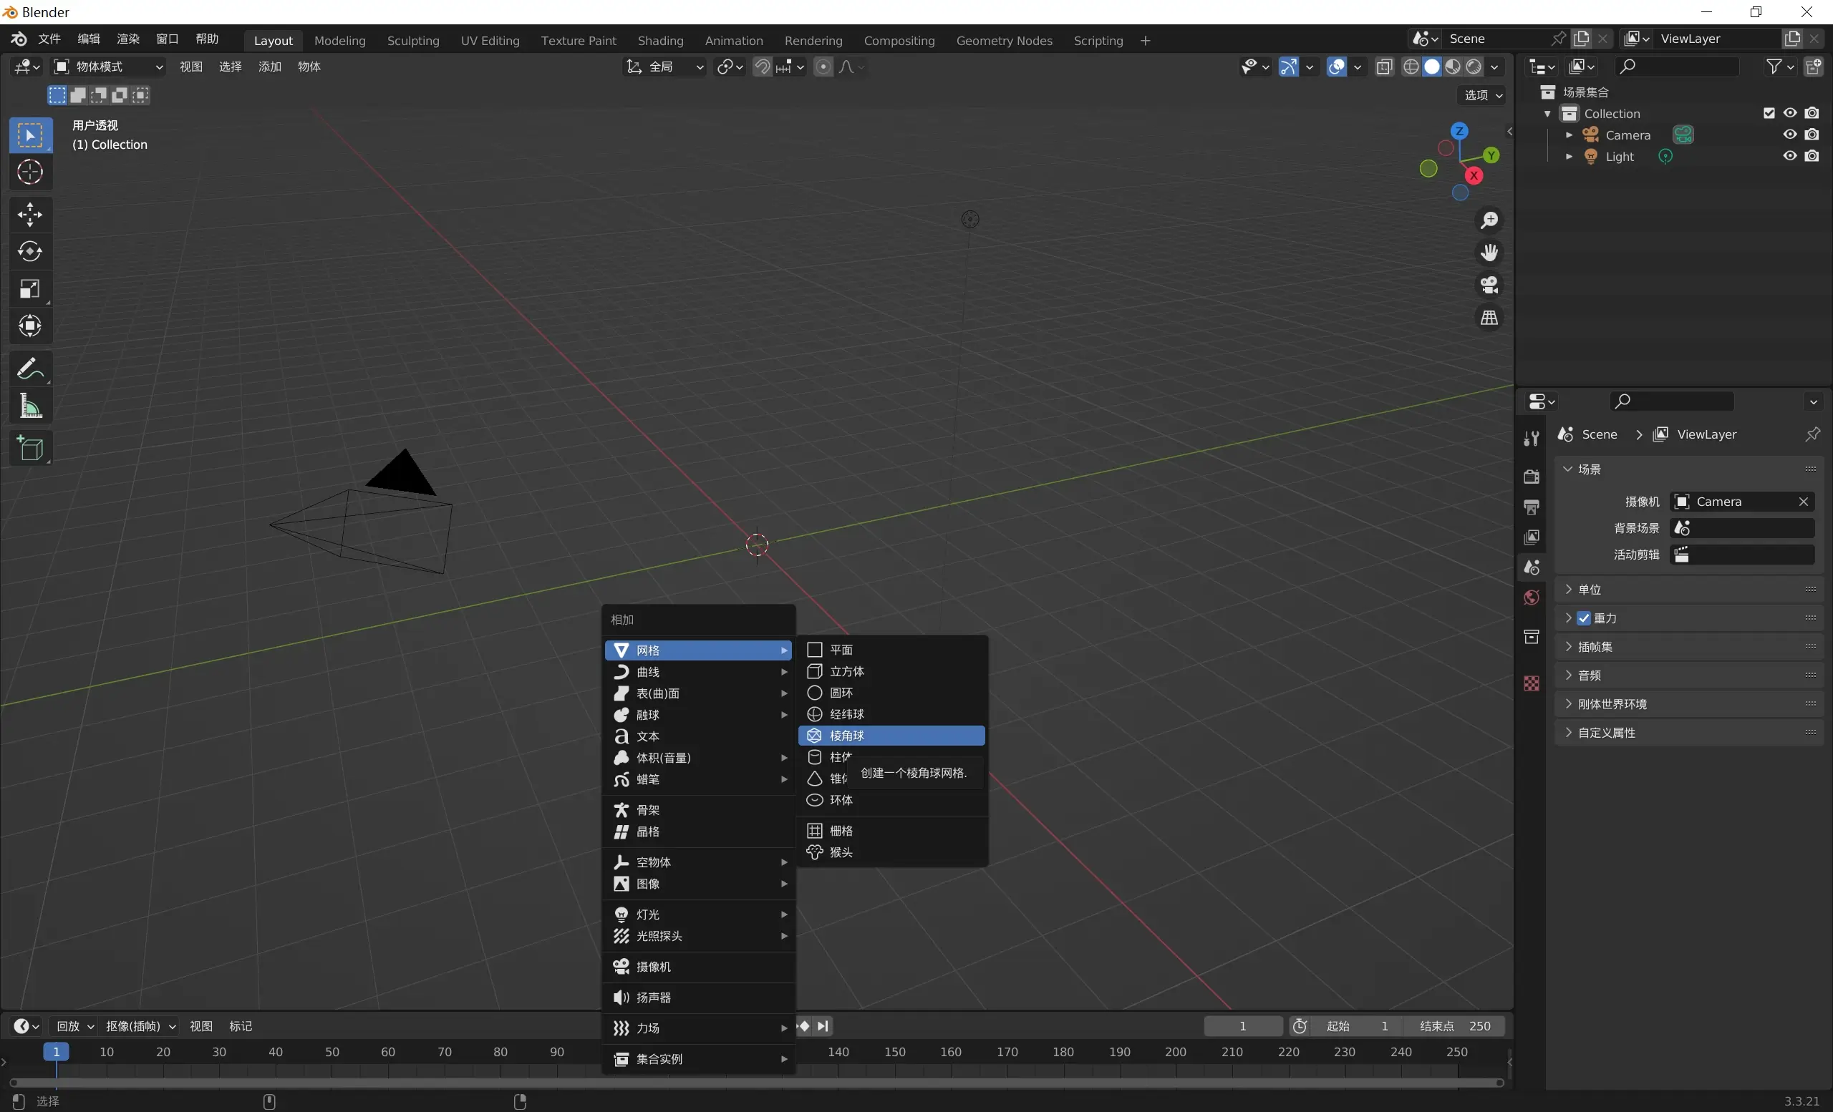Screen dimensions: 1833x1112
Task: Click the camera view gizmo button
Action: 1489,286
